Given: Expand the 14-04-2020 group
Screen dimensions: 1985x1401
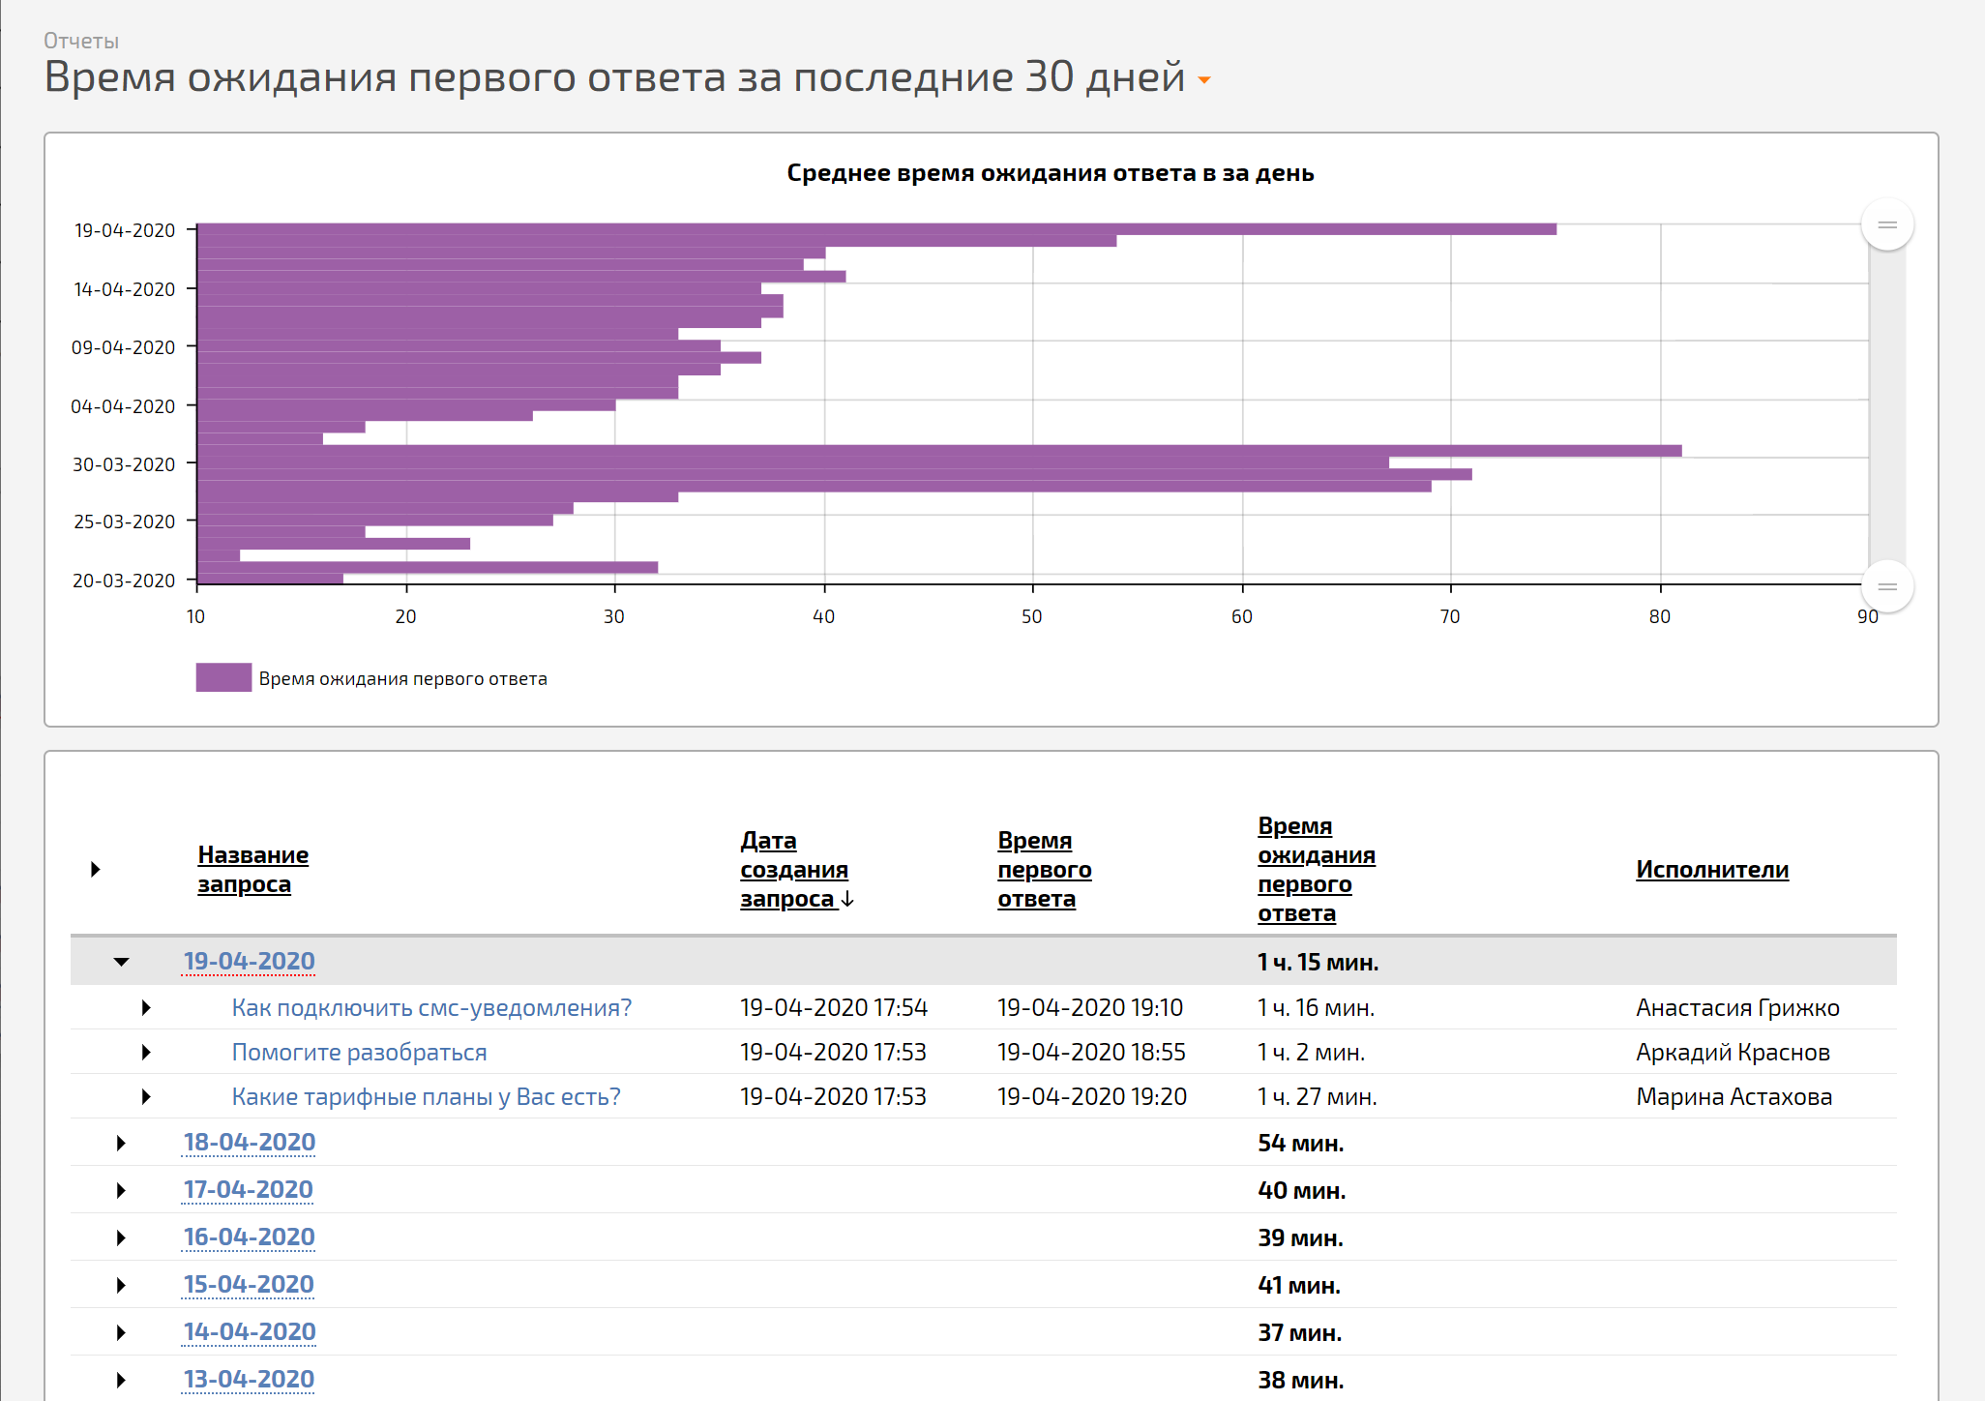Looking at the screenshot, I should [121, 1332].
